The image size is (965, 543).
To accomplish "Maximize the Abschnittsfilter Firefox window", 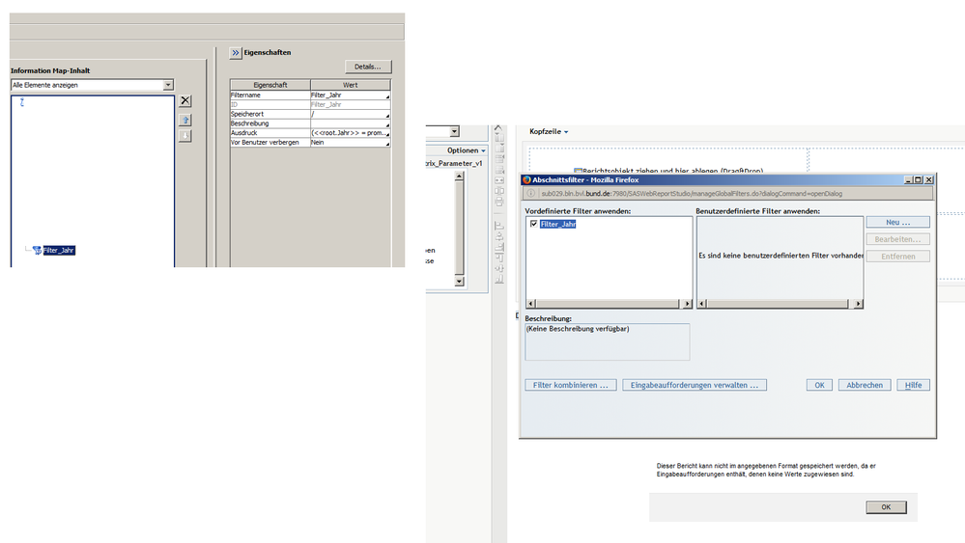I will point(918,180).
